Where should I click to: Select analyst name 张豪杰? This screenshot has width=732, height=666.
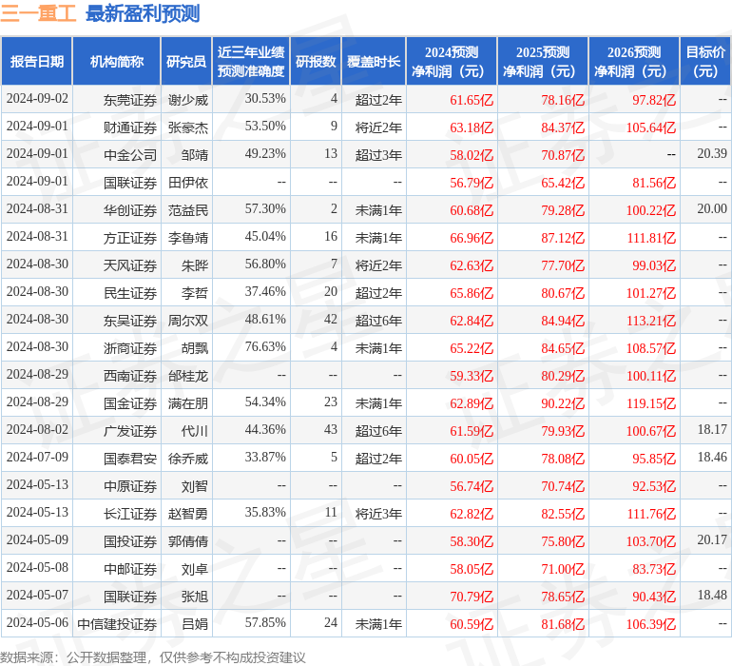[x=187, y=127]
